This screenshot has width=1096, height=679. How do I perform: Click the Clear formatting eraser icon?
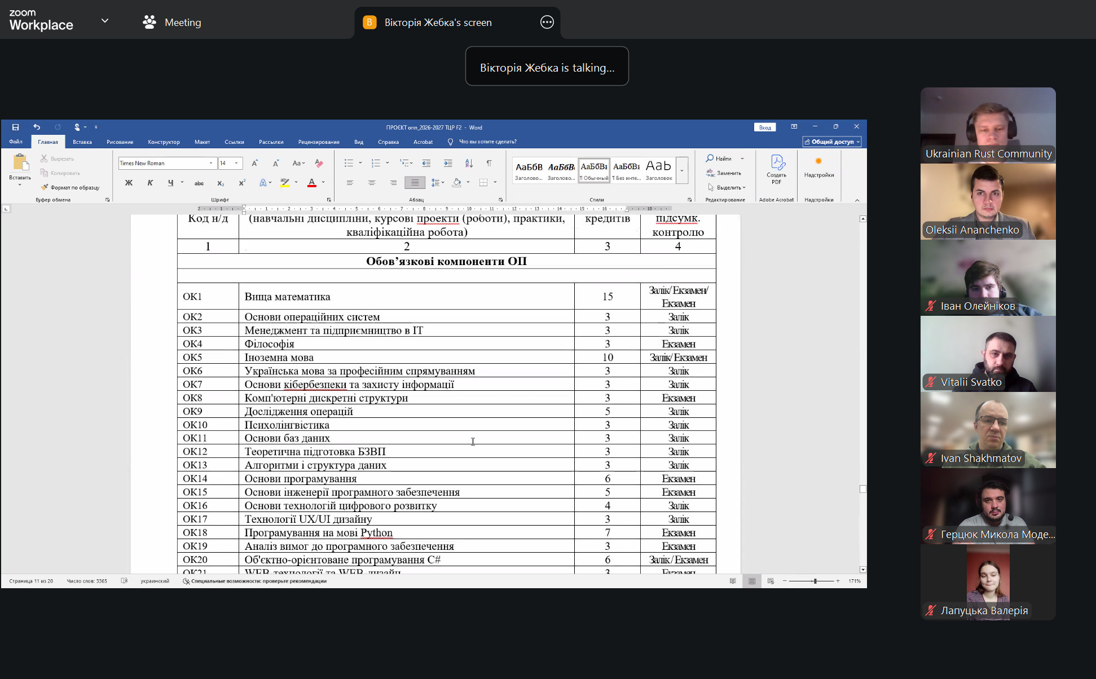(x=319, y=163)
